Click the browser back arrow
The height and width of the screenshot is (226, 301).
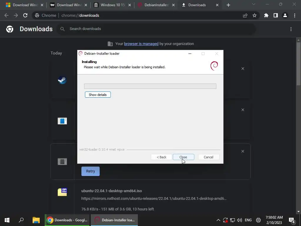(x=6, y=15)
